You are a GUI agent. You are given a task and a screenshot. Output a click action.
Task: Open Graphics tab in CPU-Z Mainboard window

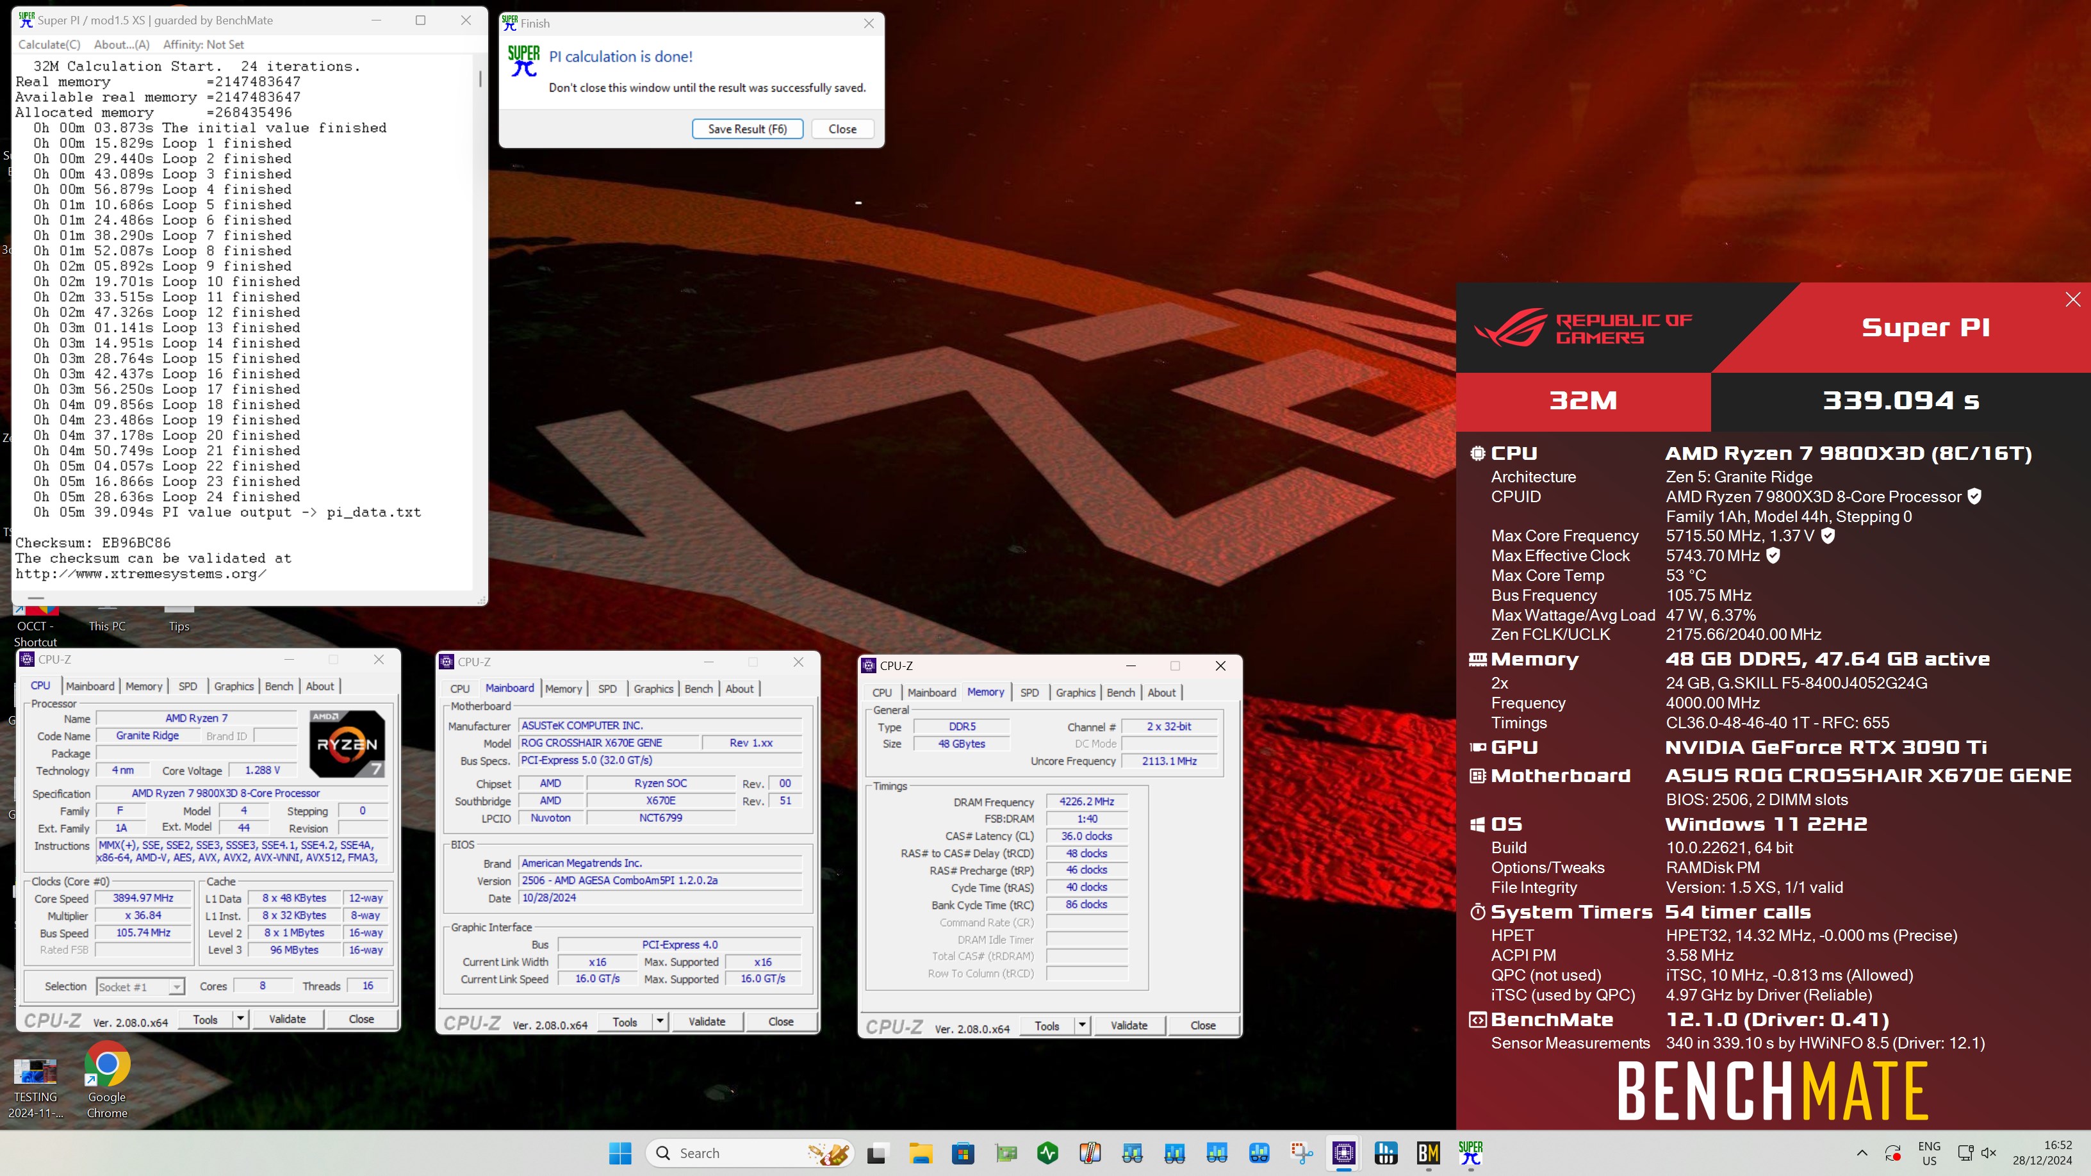pyautogui.click(x=653, y=688)
